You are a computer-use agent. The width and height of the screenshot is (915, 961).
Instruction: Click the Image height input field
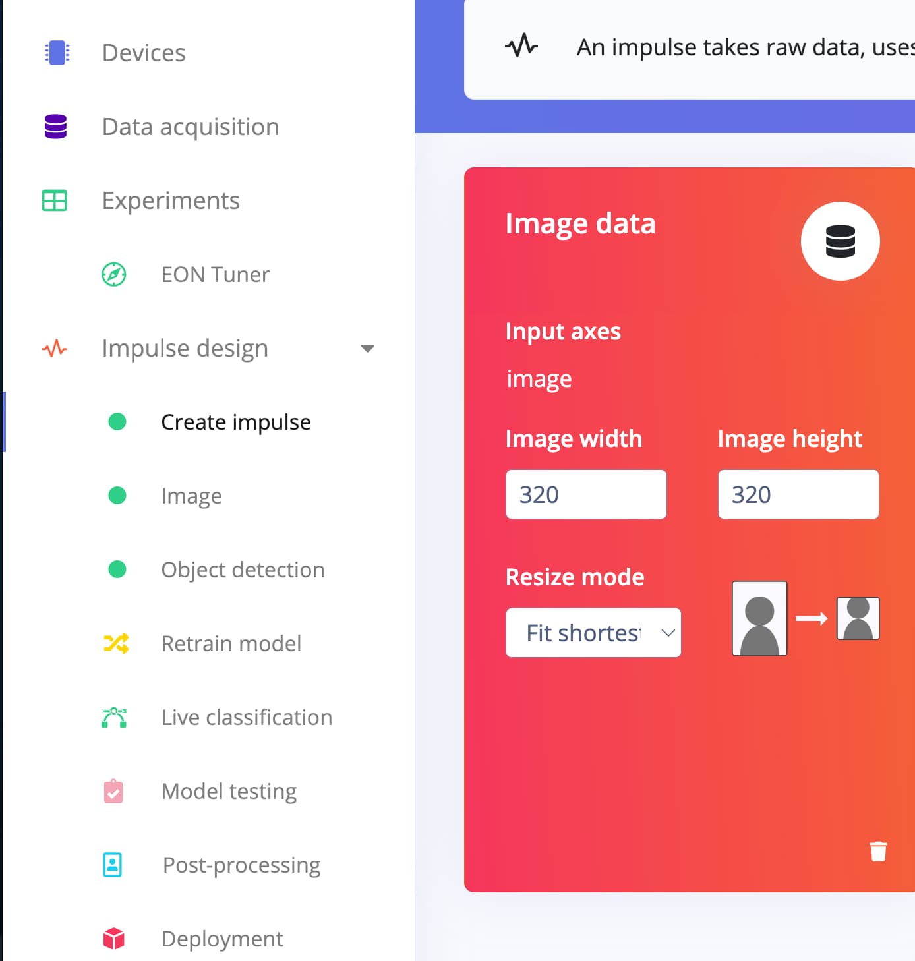coord(798,494)
